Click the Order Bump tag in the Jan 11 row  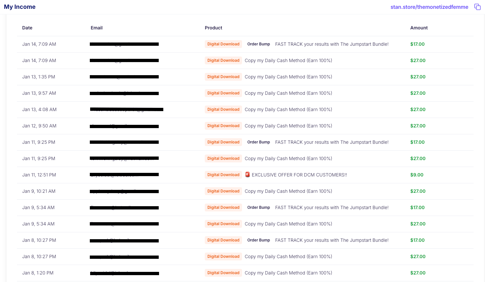[x=259, y=142]
